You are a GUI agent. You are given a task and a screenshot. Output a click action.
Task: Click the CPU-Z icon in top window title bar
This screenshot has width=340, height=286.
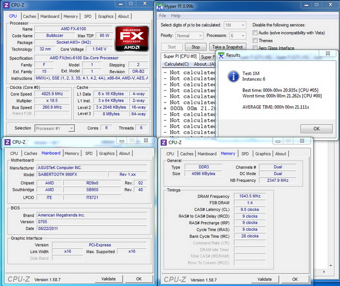(x=7, y=6)
